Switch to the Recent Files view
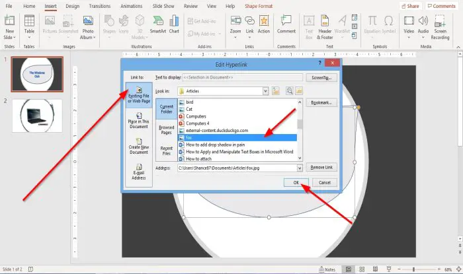463x274 pixels. (x=167, y=151)
